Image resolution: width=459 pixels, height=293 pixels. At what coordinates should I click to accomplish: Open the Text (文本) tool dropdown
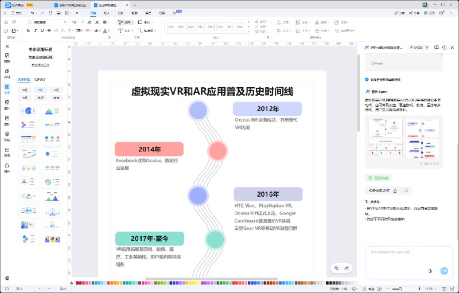click(x=126, y=31)
